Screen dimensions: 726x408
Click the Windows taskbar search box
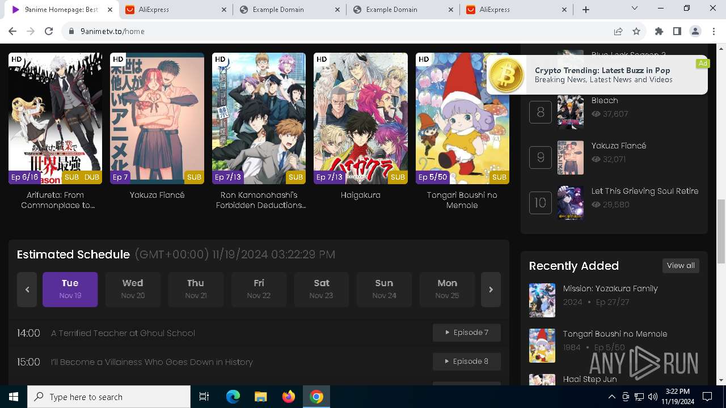click(x=109, y=397)
